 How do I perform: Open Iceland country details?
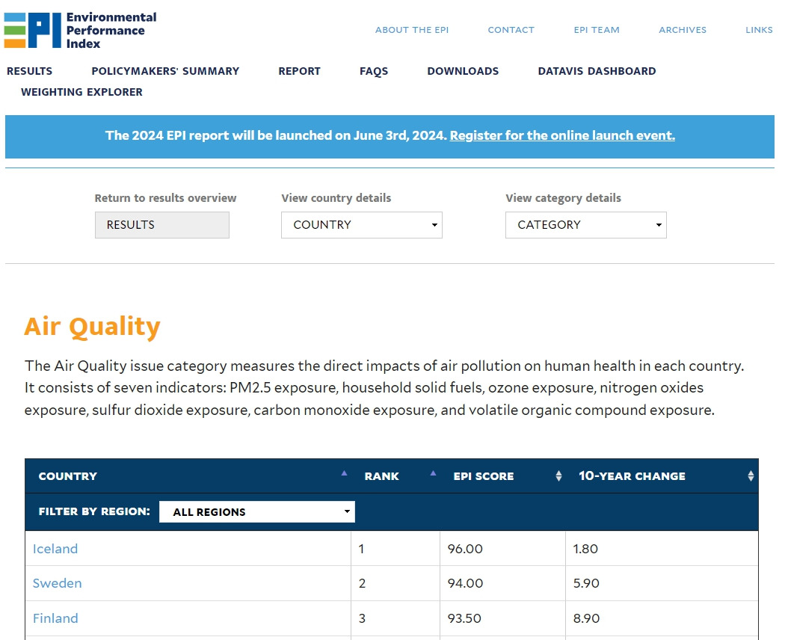click(55, 549)
